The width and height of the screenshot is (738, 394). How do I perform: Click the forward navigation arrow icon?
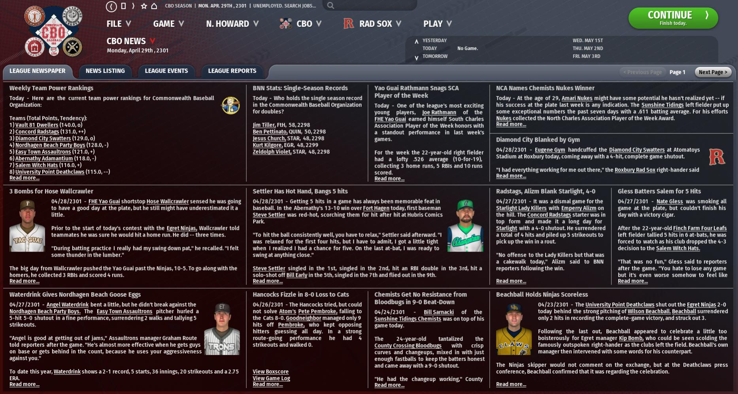point(133,6)
